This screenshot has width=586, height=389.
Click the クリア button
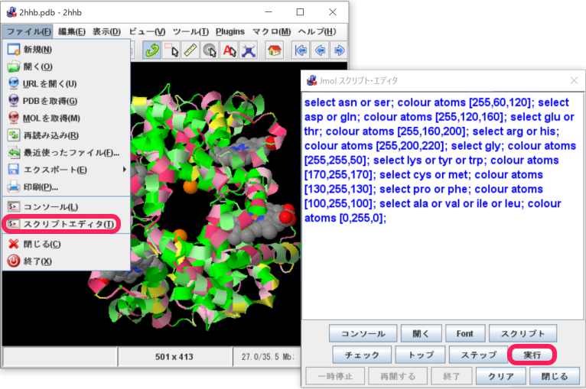[501, 376]
